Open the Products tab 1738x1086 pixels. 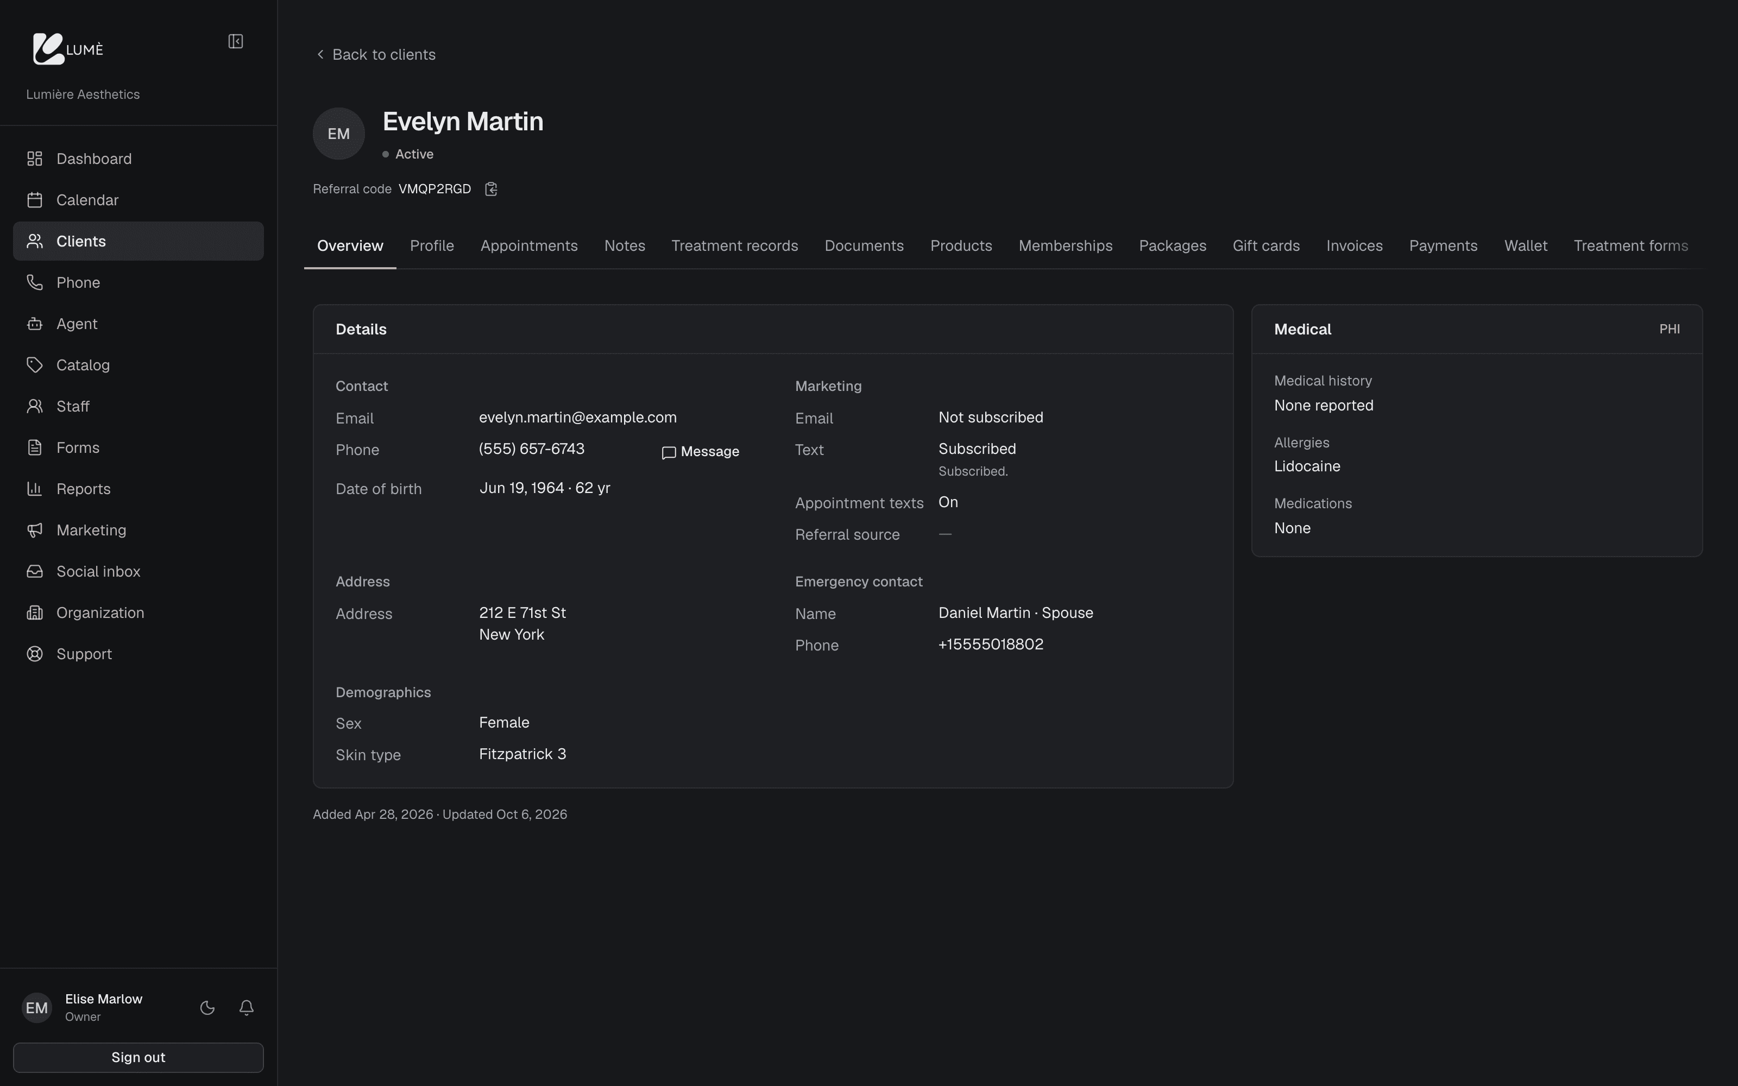point(961,245)
